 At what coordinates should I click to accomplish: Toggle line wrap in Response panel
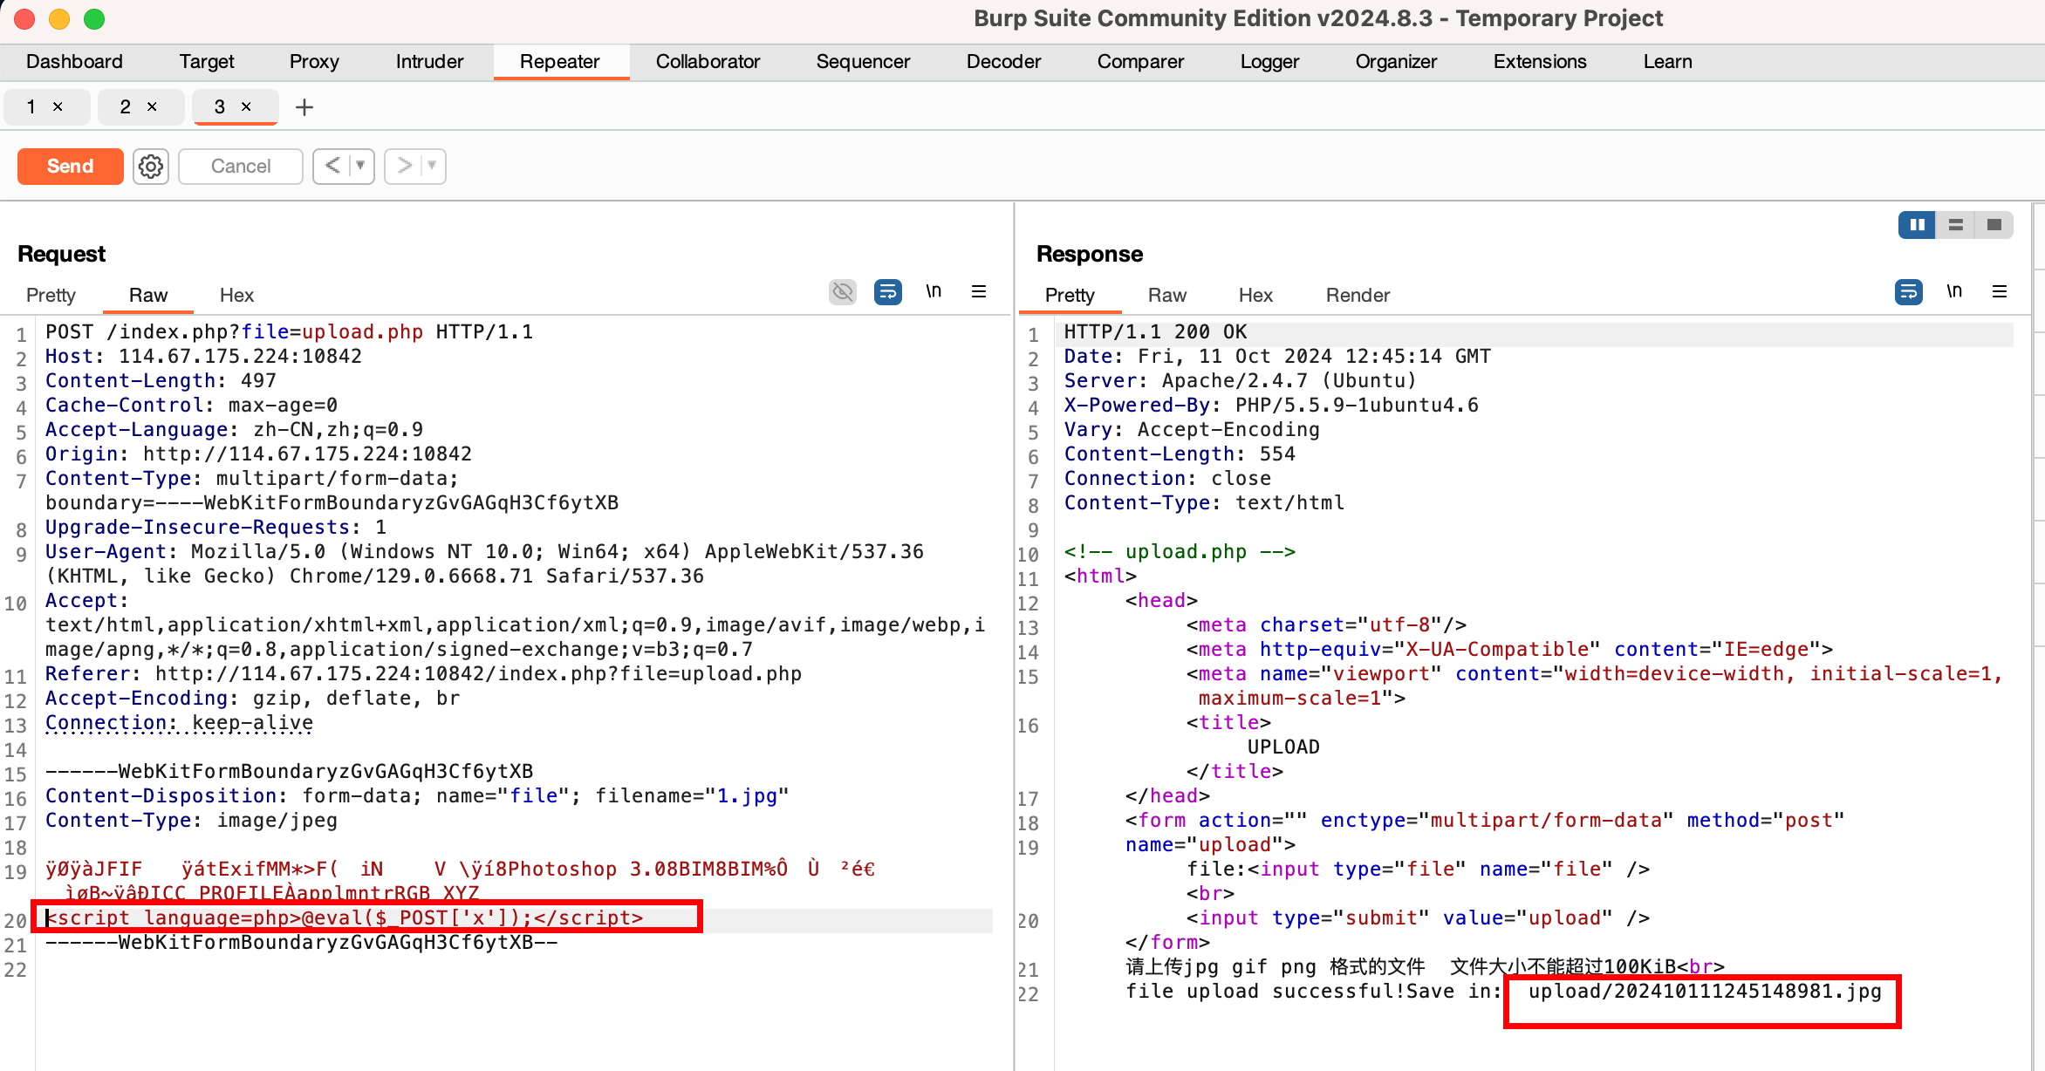coord(1909,291)
